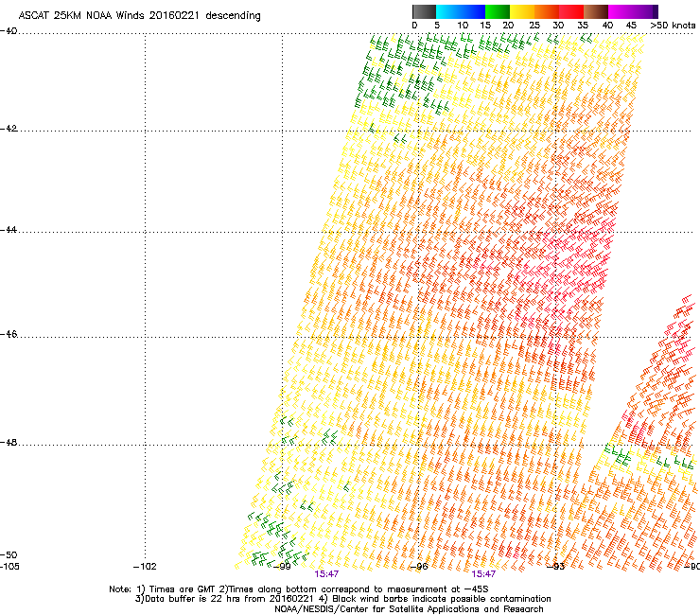Click the '>50 knots' legend label
The image size is (700, 615).
click(673, 26)
